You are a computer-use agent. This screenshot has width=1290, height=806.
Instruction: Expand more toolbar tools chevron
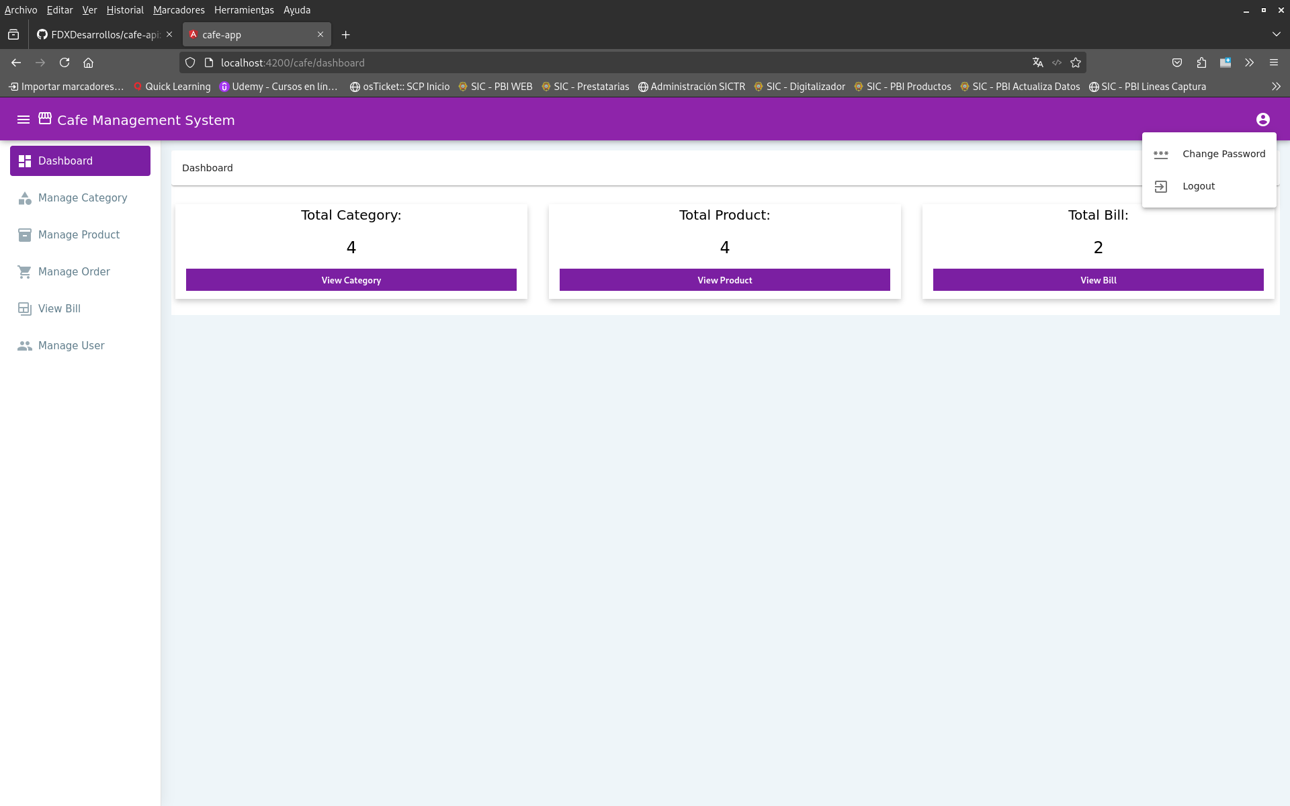pyautogui.click(x=1250, y=62)
